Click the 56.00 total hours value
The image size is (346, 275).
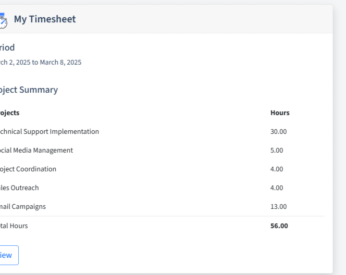[x=279, y=226]
